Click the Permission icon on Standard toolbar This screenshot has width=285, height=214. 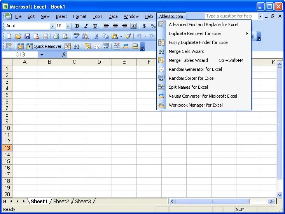[x=36, y=36]
